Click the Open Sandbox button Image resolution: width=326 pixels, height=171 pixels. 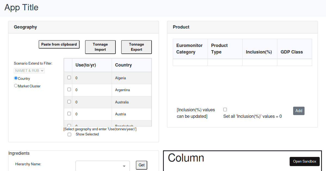click(x=305, y=161)
